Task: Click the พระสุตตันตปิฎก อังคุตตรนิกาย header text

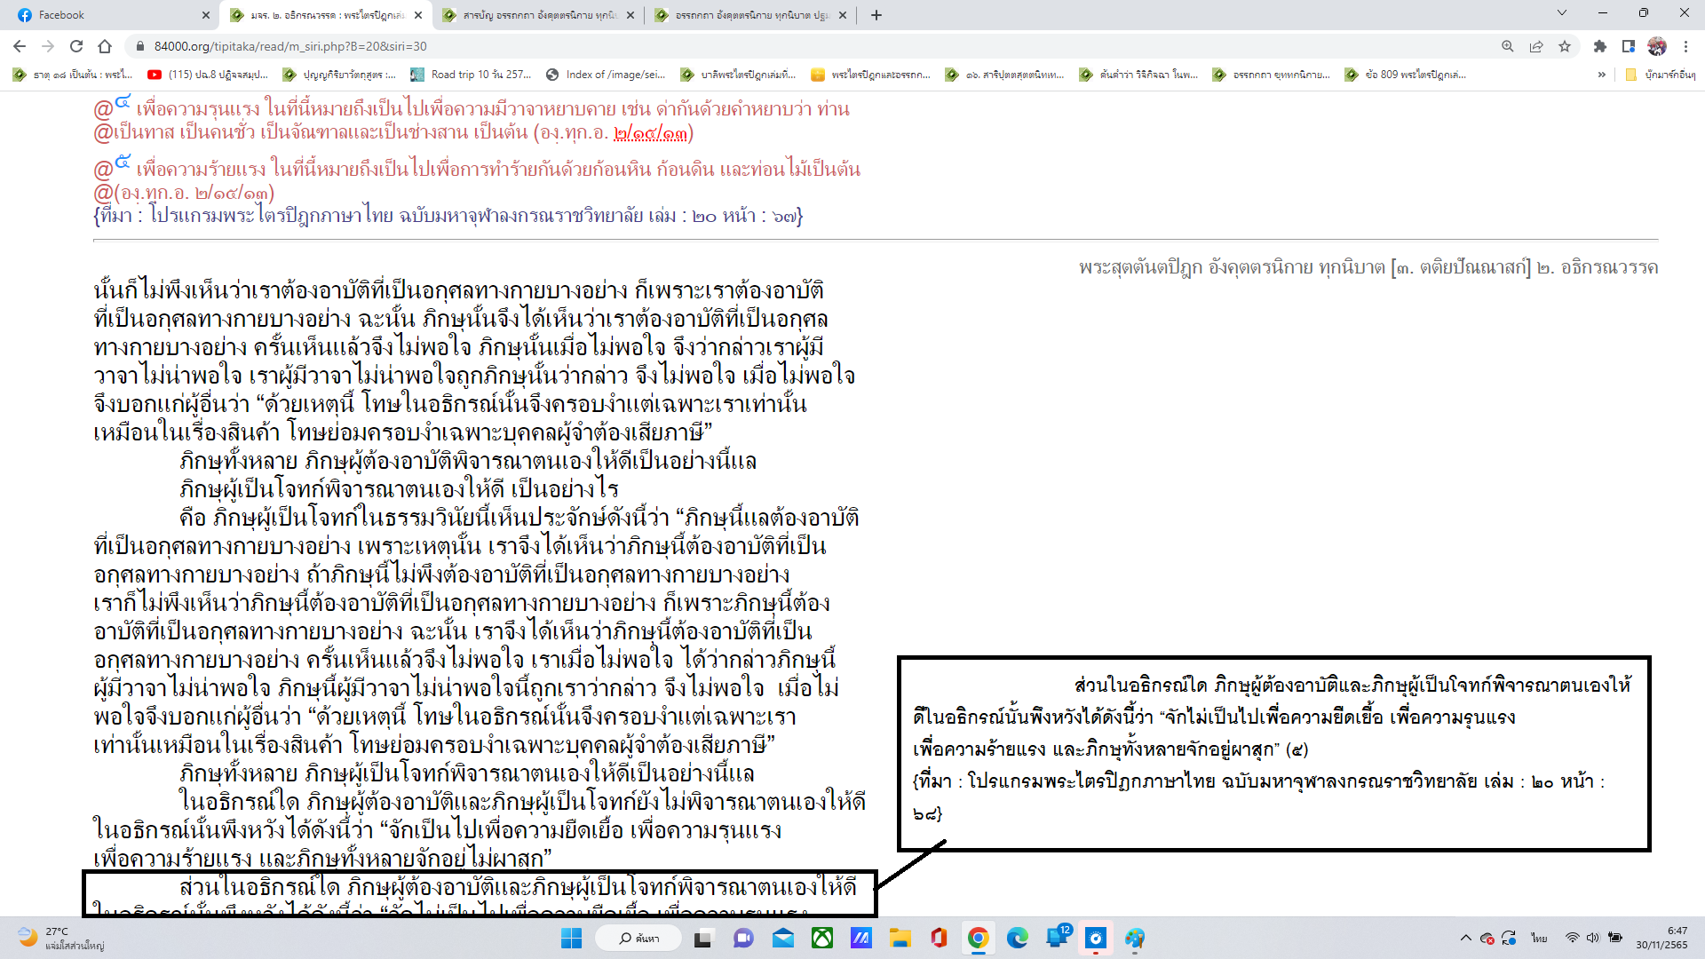Action: tap(1368, 267)
